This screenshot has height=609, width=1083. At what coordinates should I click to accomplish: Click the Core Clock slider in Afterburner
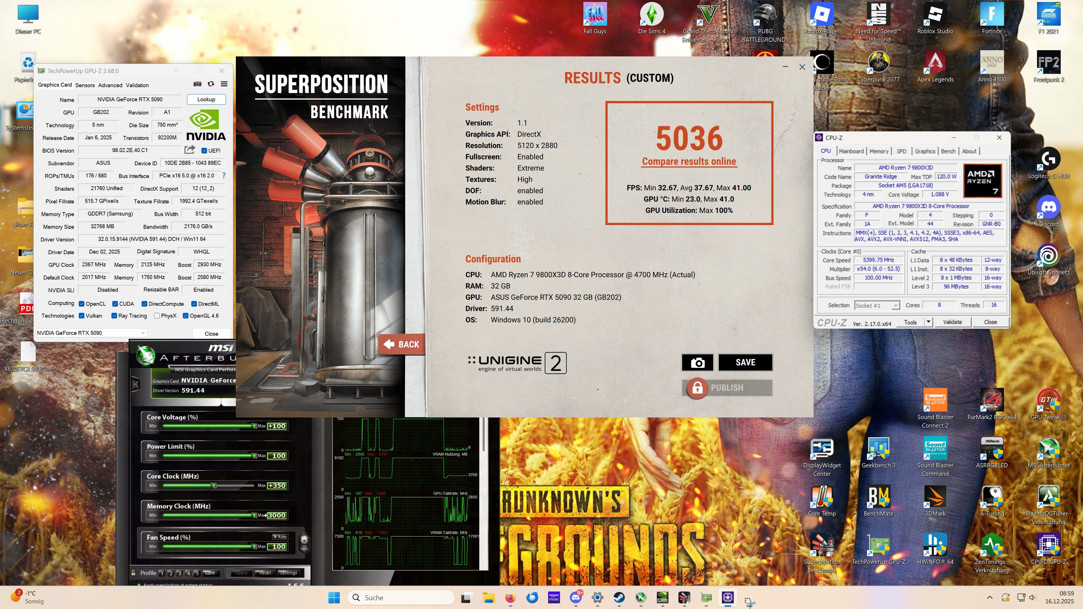click(x=214, y=485)
